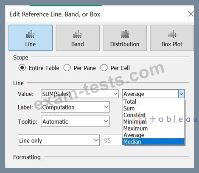Select the Entire Table scope radio button
Screen dimensions: 199x173
[x=22, y=68]
